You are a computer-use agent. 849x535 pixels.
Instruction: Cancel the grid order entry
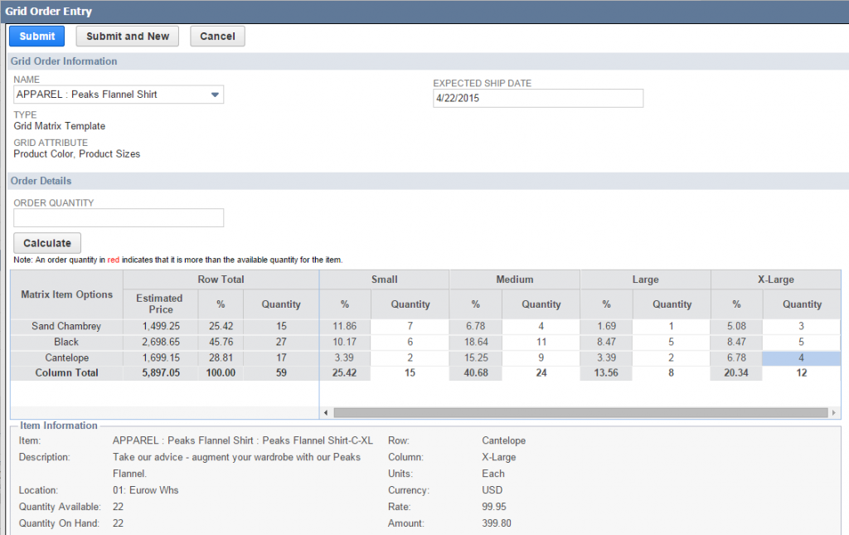pos(217,36)
